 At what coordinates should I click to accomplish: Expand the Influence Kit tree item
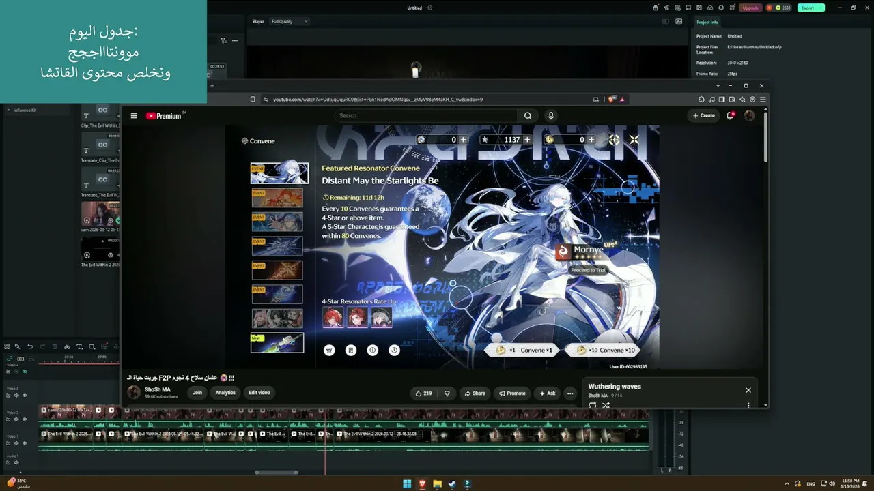tap(9, 110)
